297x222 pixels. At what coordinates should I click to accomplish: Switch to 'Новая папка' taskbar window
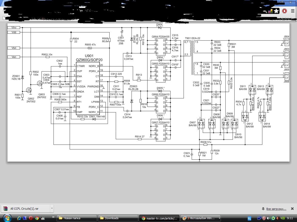(76, 218)
